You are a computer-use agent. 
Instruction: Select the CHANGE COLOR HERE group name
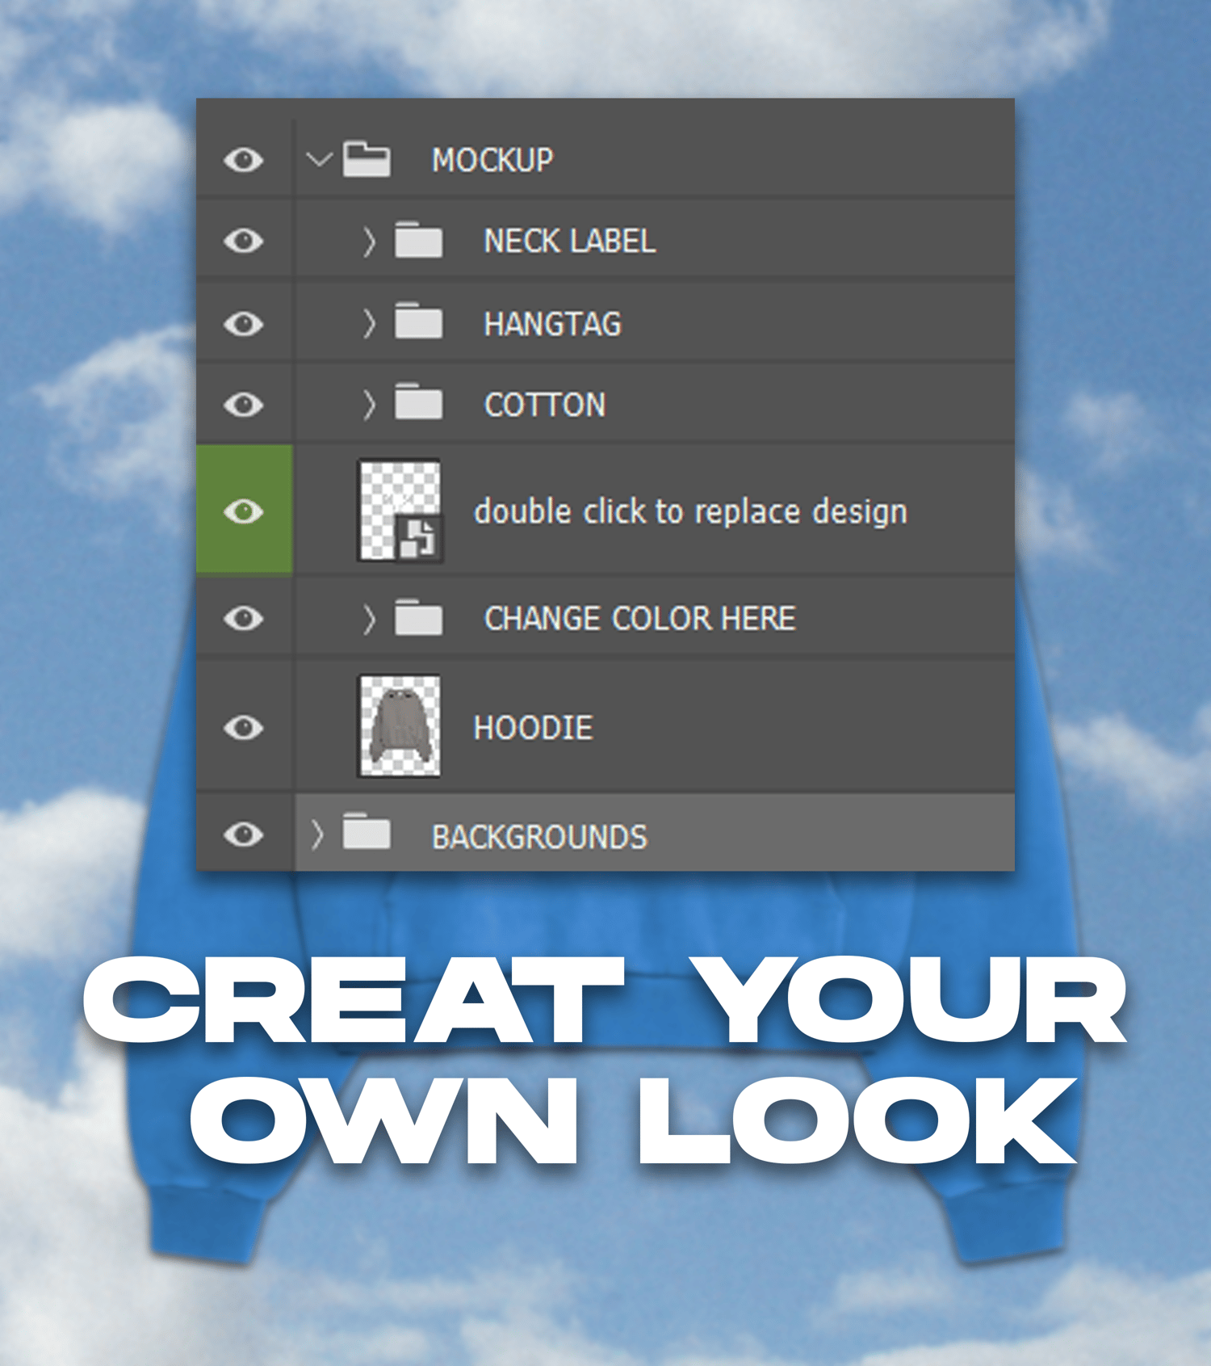pyautogui.click(x=639, y=619)
